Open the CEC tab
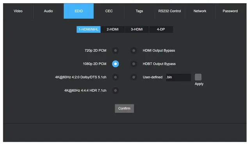Viewport: 250px width, 145px height. (109, 11)
